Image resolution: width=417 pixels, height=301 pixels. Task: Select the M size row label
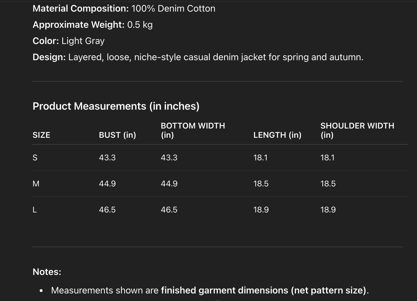36,184
